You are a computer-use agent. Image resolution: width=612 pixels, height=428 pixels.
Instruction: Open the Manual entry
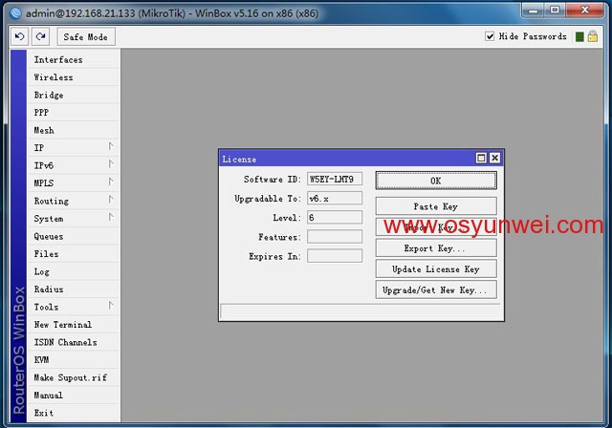point(74,396)
